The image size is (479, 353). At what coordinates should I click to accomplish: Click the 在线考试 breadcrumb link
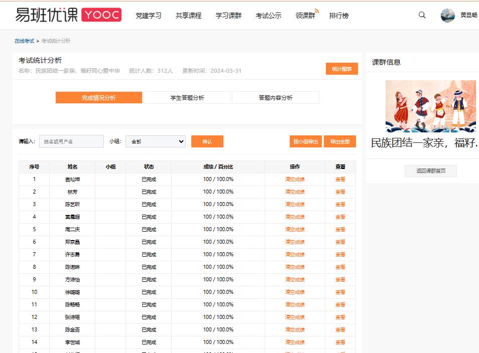click(24, 41)
